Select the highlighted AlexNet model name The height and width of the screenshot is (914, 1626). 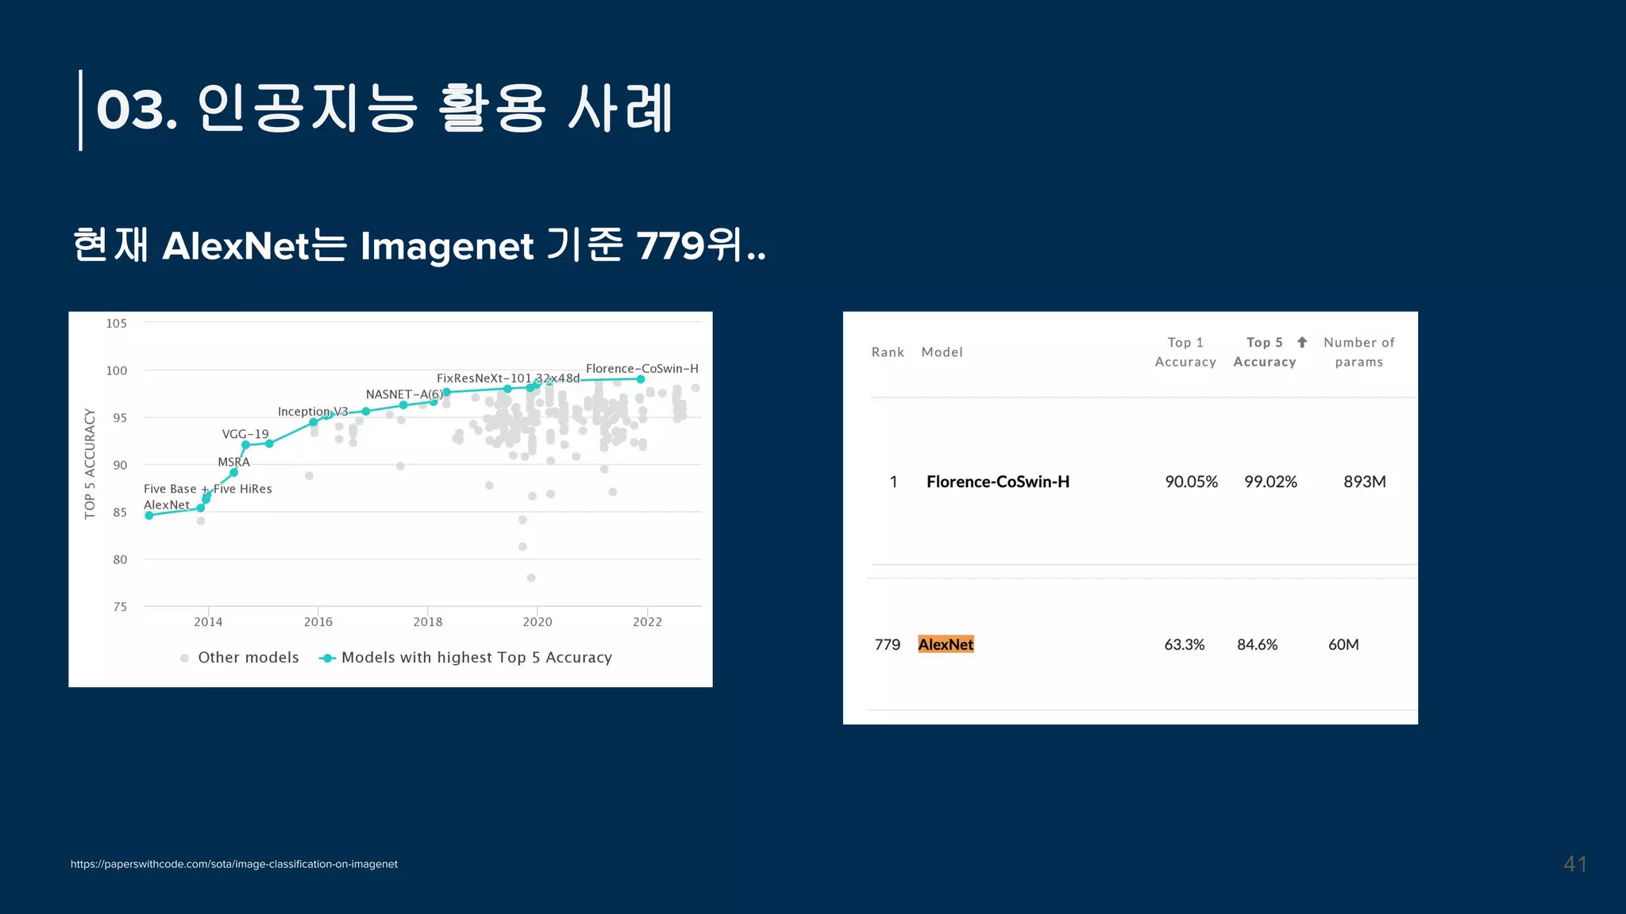pos(946,644)
